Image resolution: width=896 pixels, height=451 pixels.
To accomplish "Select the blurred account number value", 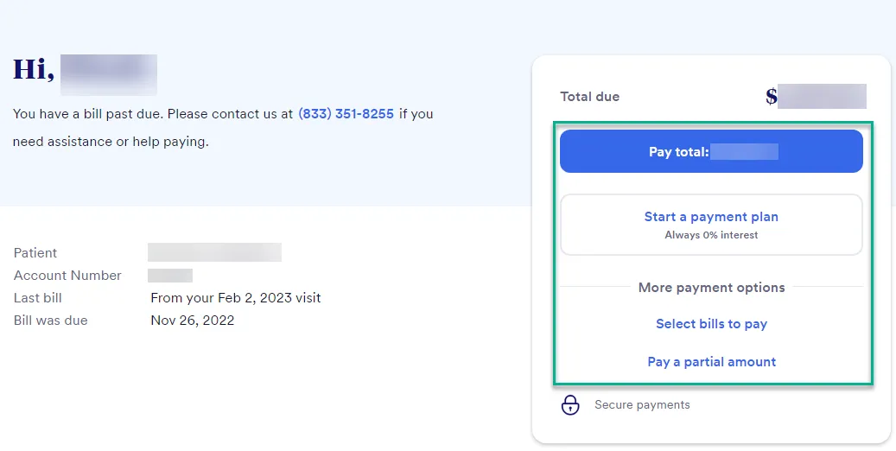I will click(170, 276).
